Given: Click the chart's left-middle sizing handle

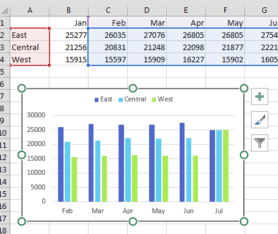Looking at the screenshot, I should coord(22,155).
